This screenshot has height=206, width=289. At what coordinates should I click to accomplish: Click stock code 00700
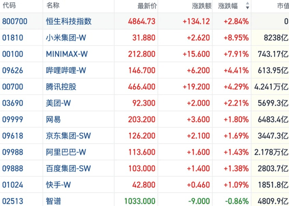coord(13,87)
